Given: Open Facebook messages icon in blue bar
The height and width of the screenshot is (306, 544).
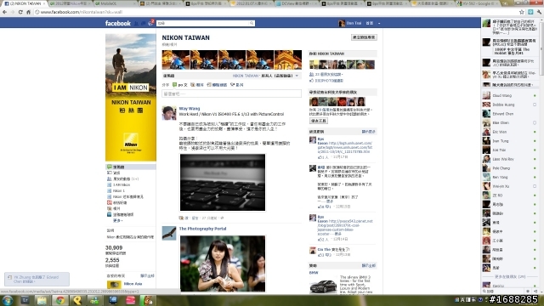Looking at the screenshot, I should coord(144,23).
